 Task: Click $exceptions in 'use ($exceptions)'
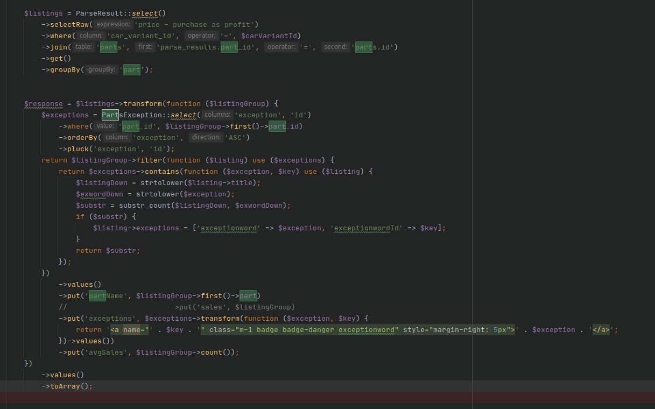(x=298, y=160)
